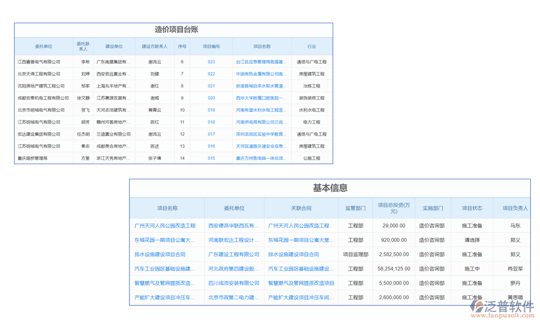Image resolution: width=540 pixels, height=324 pixels.
Task: Open the 深圳龙岗区实验中学 project name
Action: (261, 134)
